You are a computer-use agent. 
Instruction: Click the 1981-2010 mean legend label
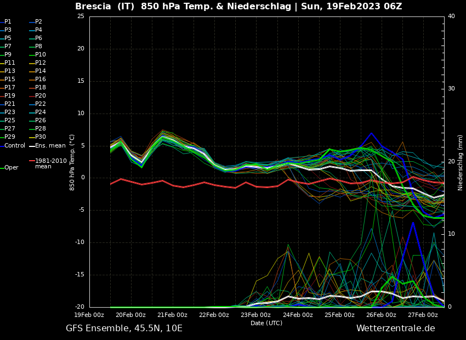pos(51,164)
